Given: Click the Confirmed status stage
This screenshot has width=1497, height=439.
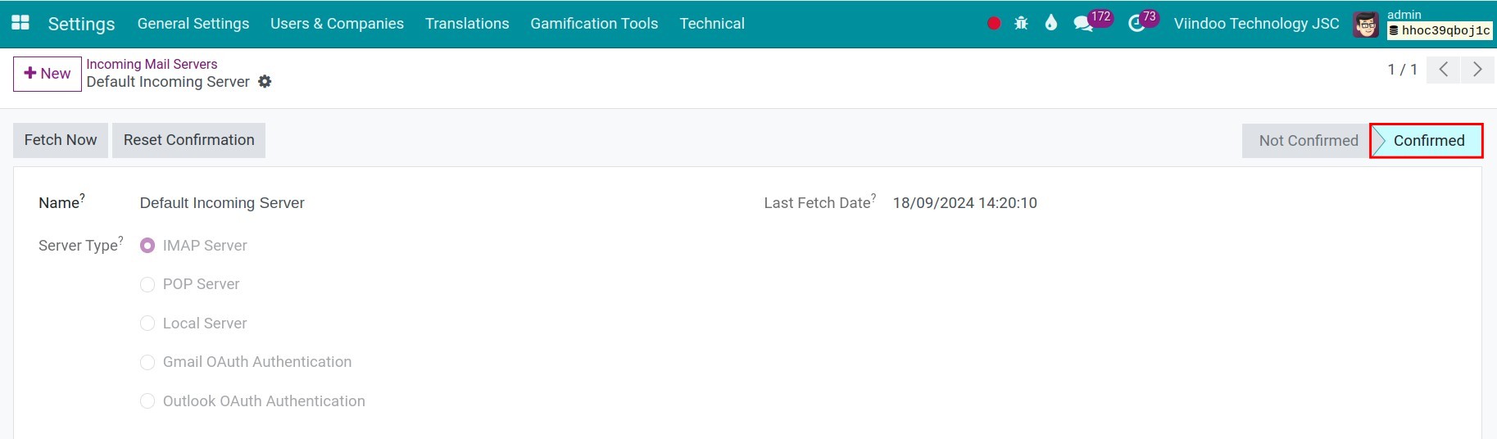Looking at the screenshot, I should click(1427, 141).
